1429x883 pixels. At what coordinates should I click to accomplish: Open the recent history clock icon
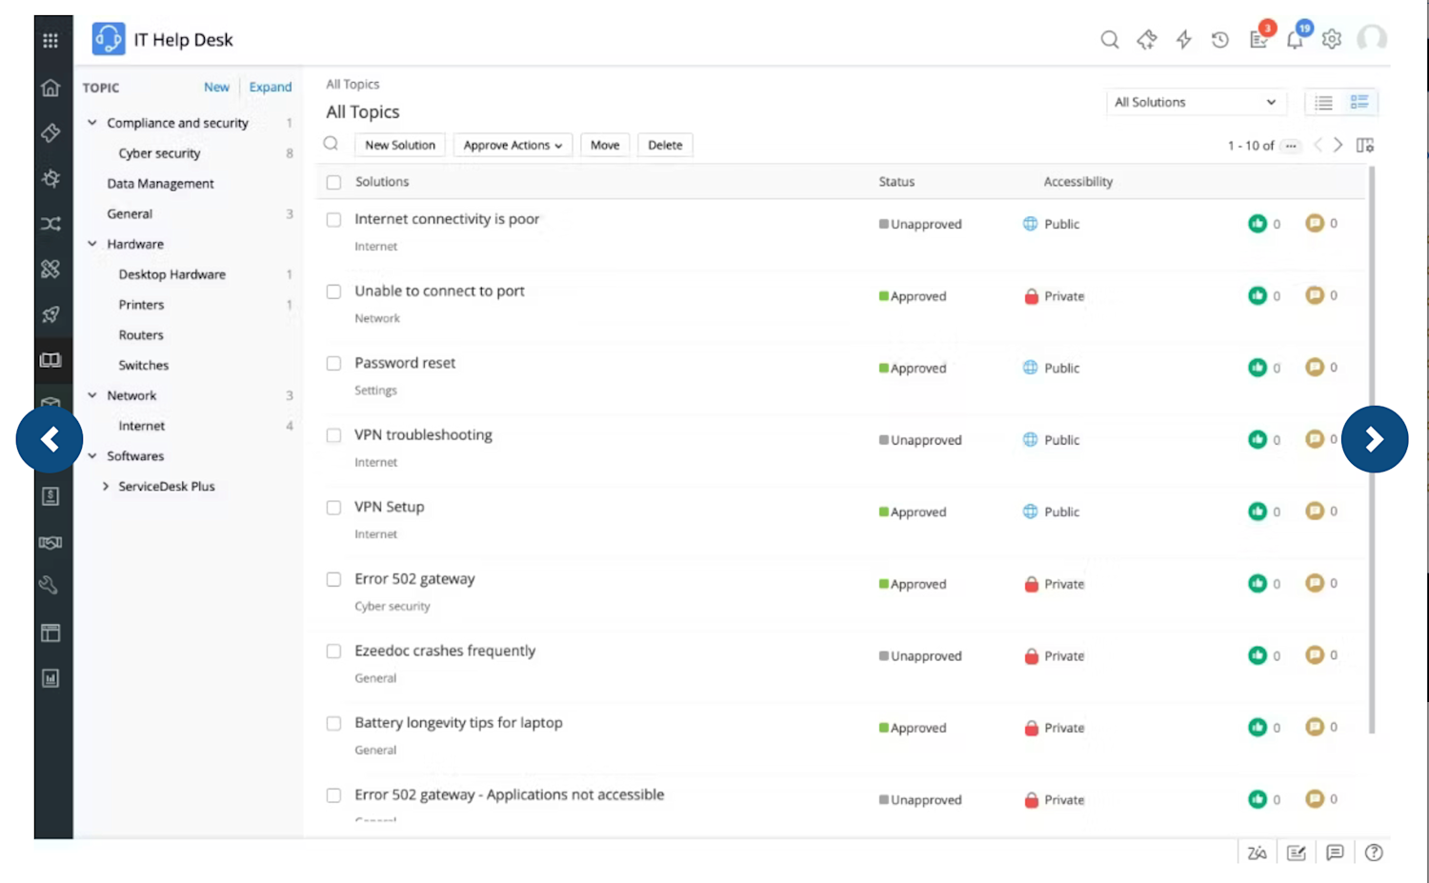click(x=1220, y=40)
